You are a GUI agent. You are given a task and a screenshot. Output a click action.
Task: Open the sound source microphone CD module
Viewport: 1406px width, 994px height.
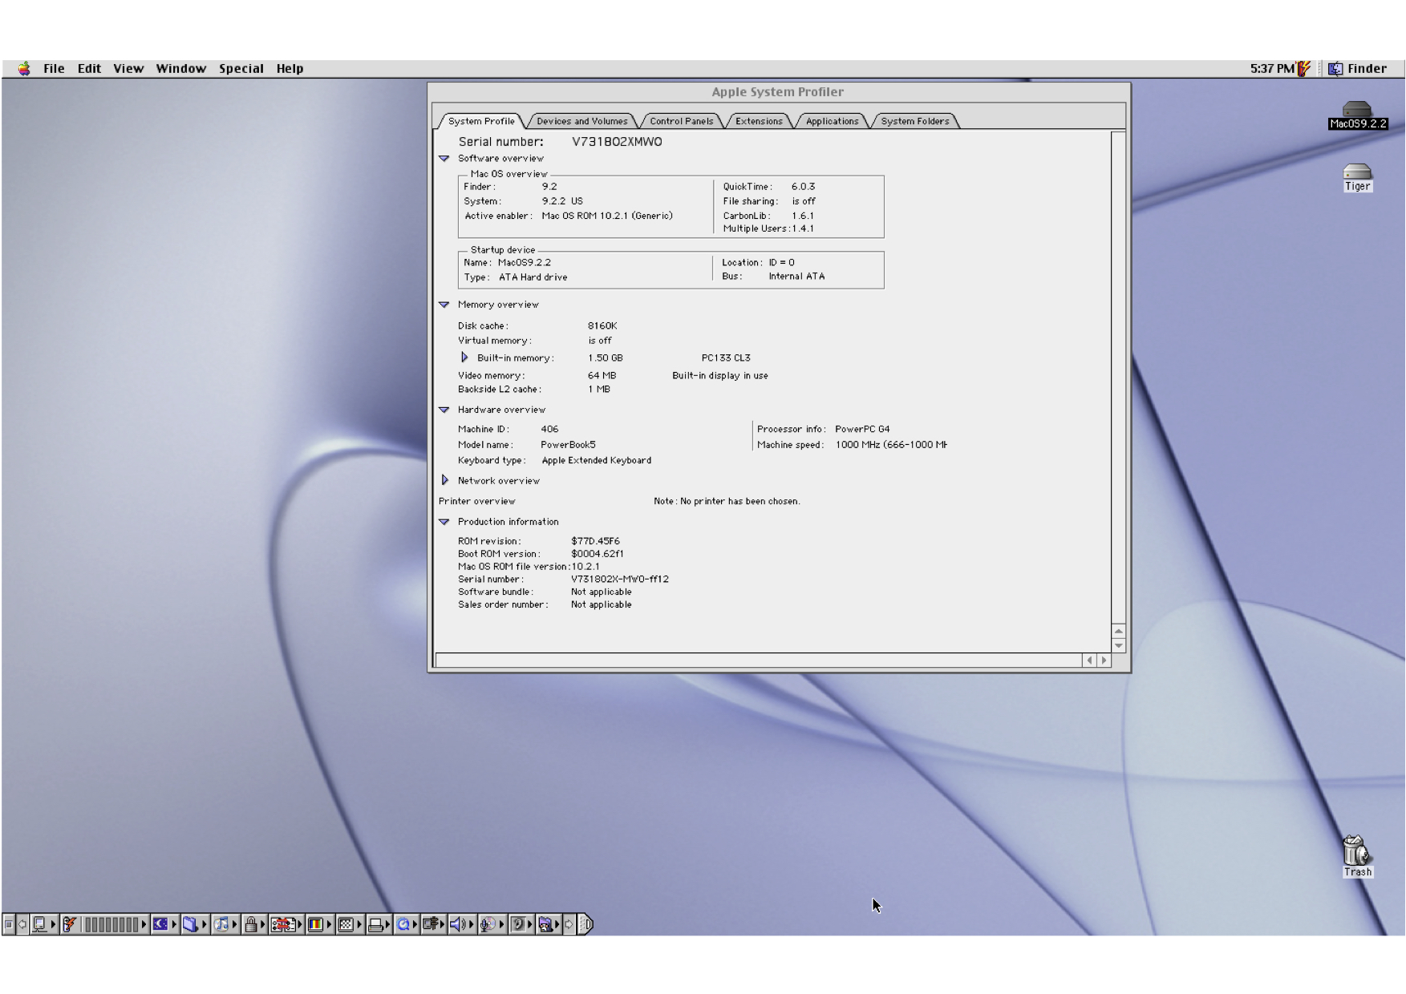pyautogui.click(x=492, y=924)
